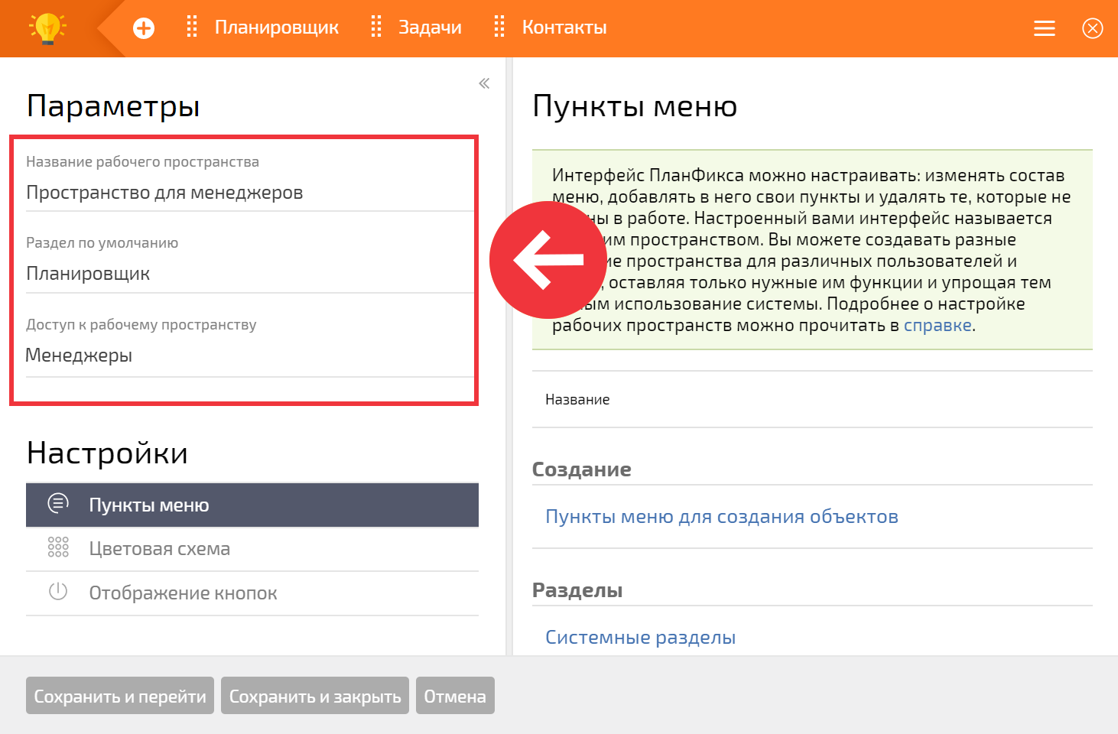The image size is (1118, 734).
Task: Close the settings with the circled X
Action: (1093, 28)
